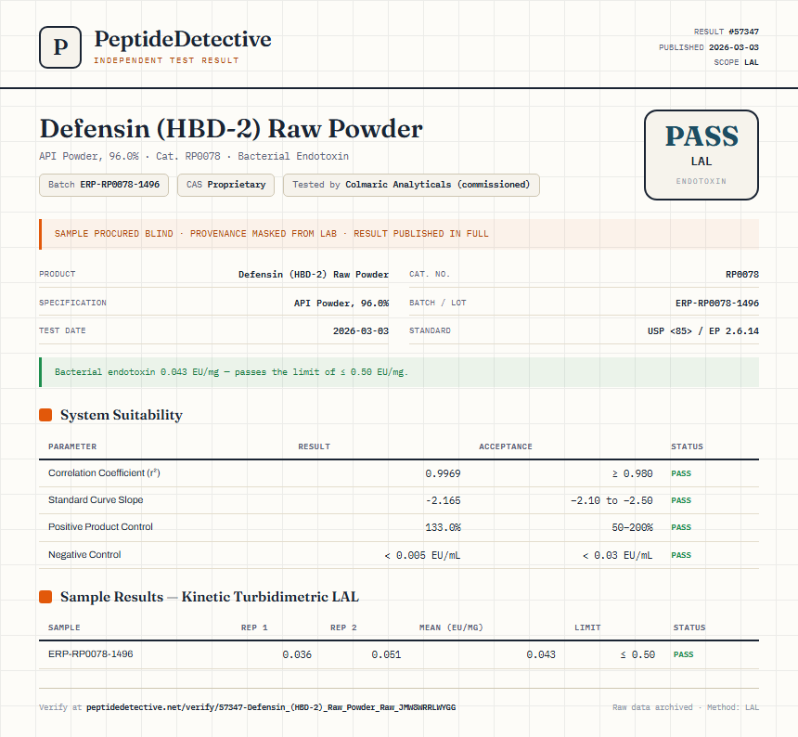This screenshot has height=737, width=798.
Task: Click the 'INDEPENDENT TEST RESULT' tagline
Action: (166, 60)
